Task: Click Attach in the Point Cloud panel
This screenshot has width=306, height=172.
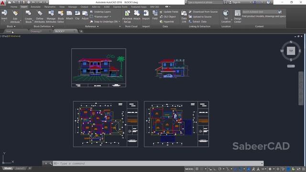Action: point(137,15)
